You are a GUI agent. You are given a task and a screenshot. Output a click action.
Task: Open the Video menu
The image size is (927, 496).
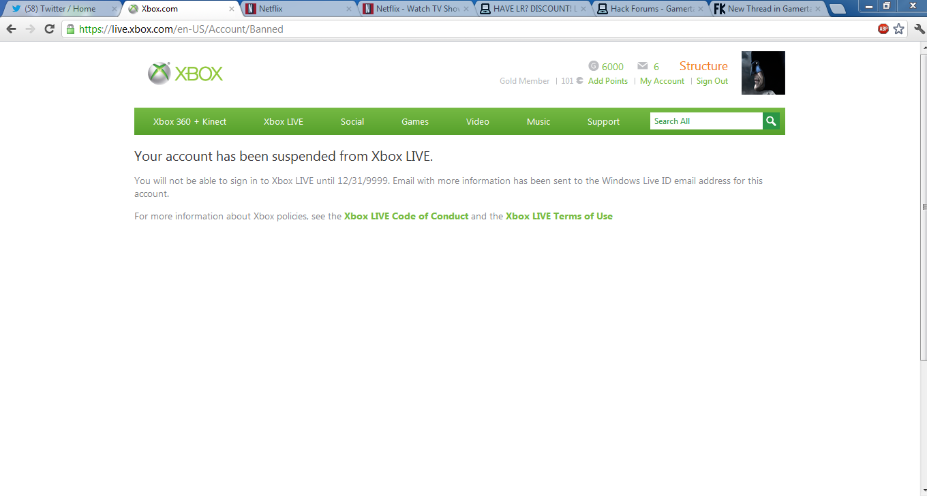coord(478,121)
